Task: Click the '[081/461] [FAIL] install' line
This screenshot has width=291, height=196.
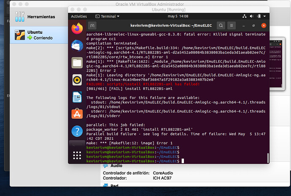Action: pyautogui.click(x=129, y=89)
